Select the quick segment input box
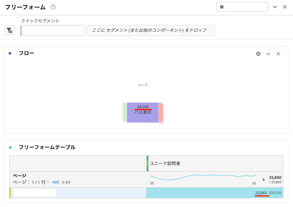The width and height of the screenshot is (293, 207). [x=53, y=31]
